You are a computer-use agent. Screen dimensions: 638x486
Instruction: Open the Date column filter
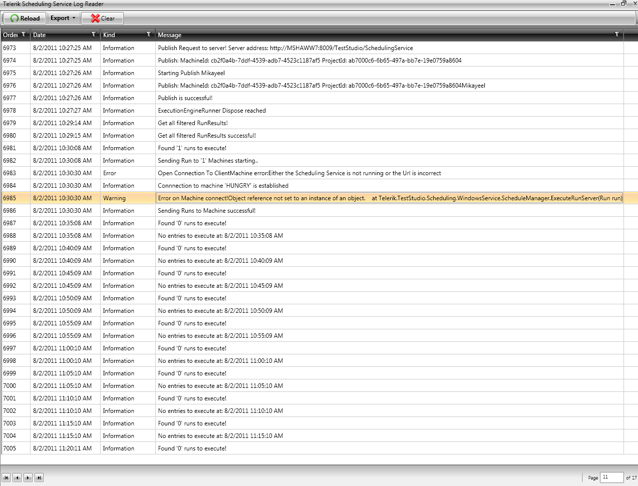point(93,35)
